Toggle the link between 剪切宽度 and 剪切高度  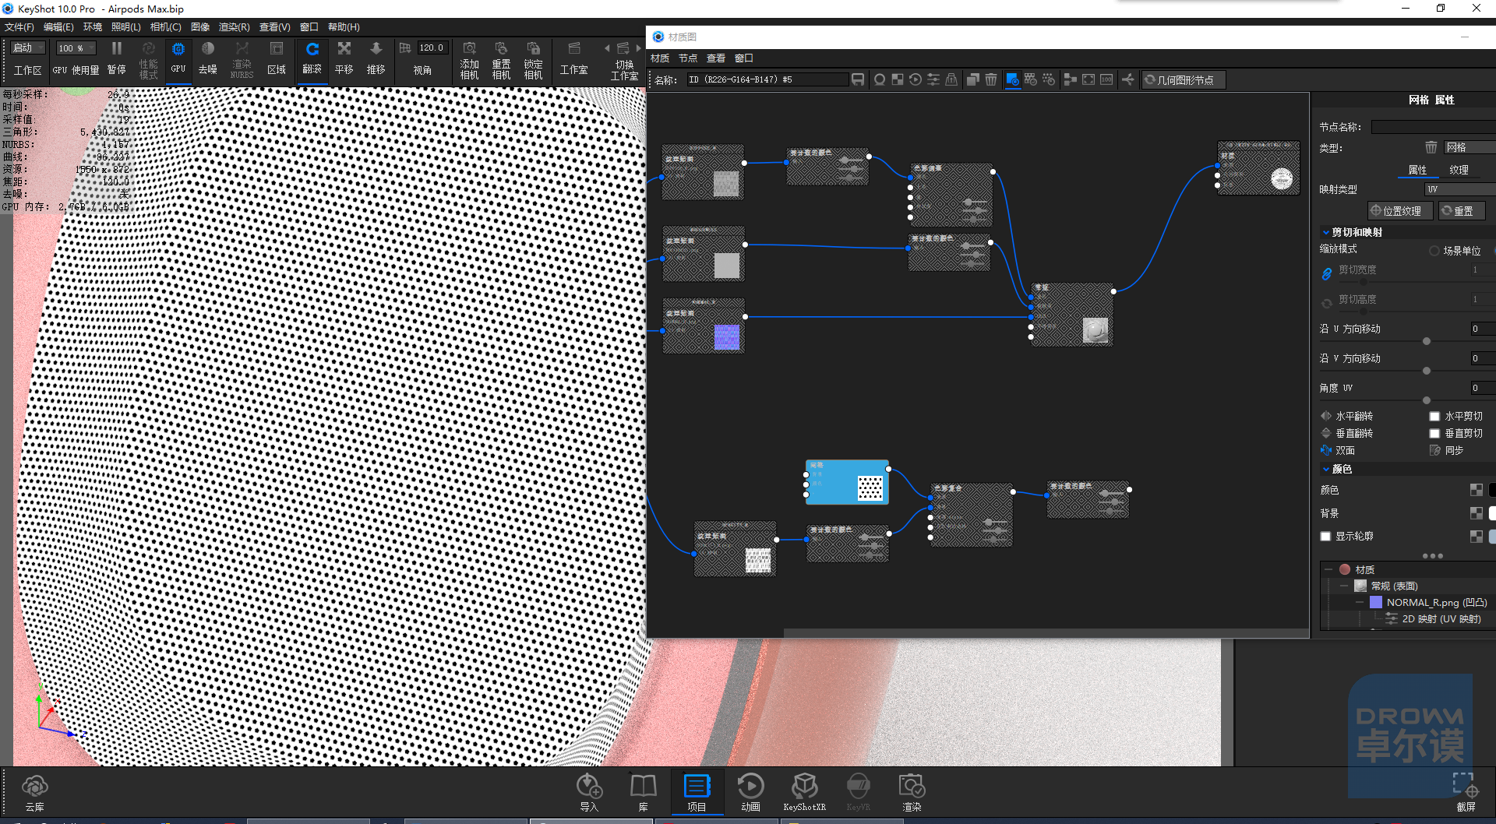coord(1326,273)
